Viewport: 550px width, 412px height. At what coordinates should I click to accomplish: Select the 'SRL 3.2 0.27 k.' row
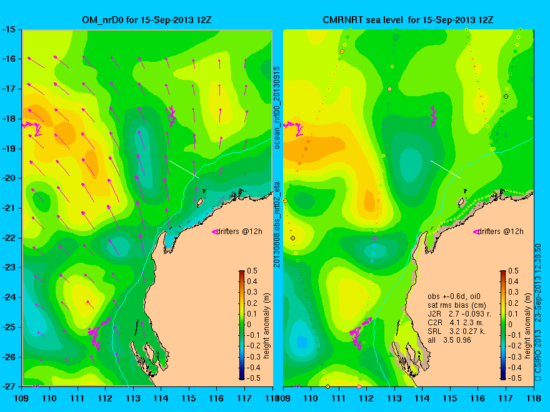[x=456, y=331]
